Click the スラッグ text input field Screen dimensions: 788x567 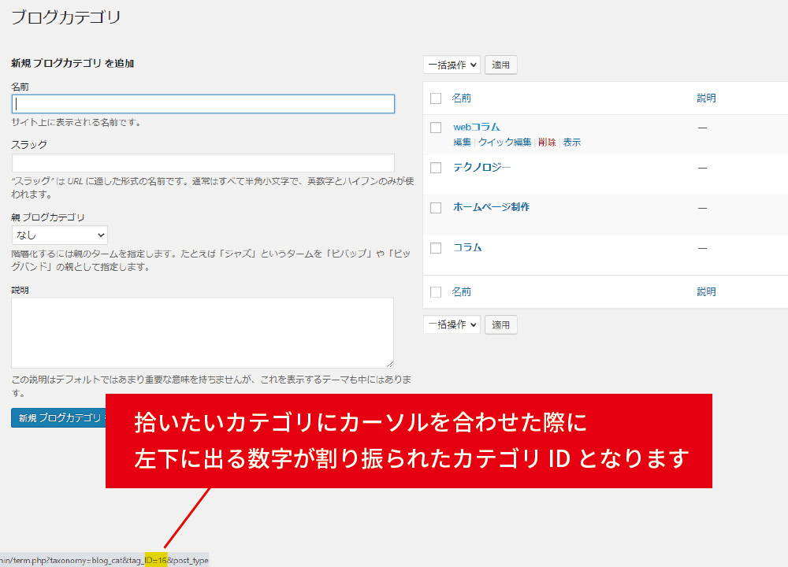[203, 163]
